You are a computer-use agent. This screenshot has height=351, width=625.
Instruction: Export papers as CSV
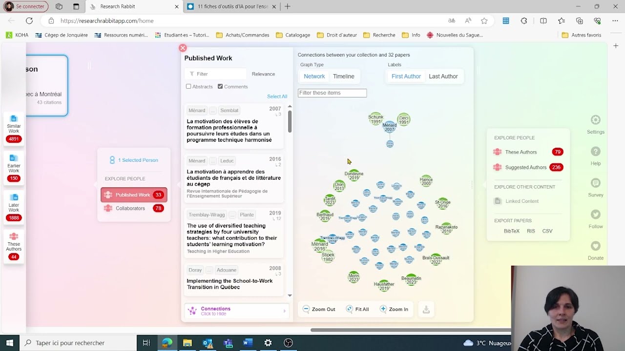pyautogui.click(x=547, y=231)
